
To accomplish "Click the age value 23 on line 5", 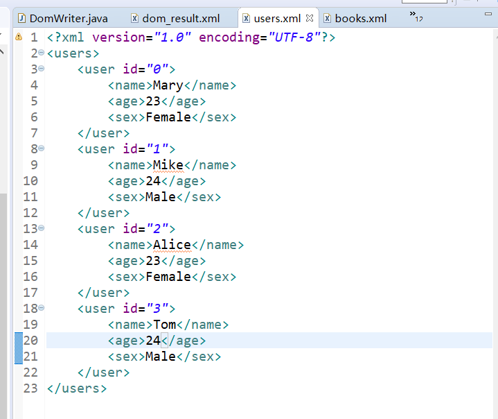I will pyautogui.click(x=153, y=101).
